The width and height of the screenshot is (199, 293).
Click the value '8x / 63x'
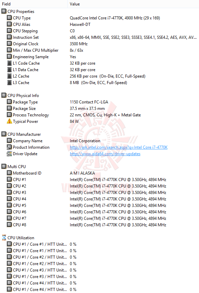[77, 50]
